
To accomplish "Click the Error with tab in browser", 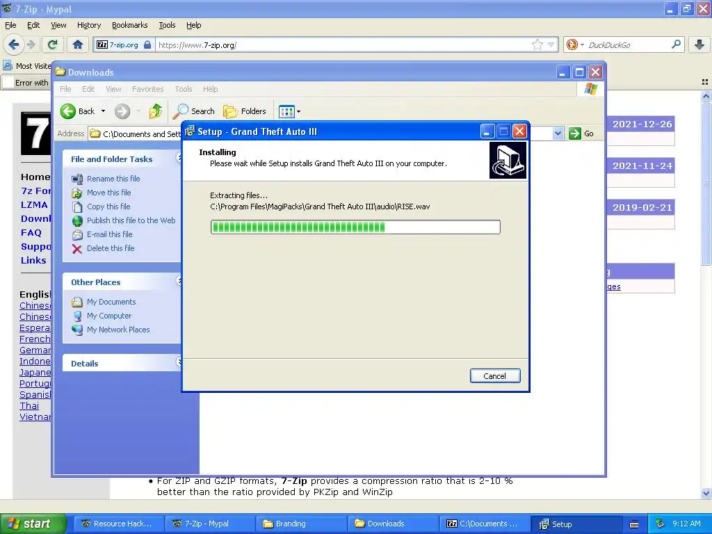I will tap(27, 83).
